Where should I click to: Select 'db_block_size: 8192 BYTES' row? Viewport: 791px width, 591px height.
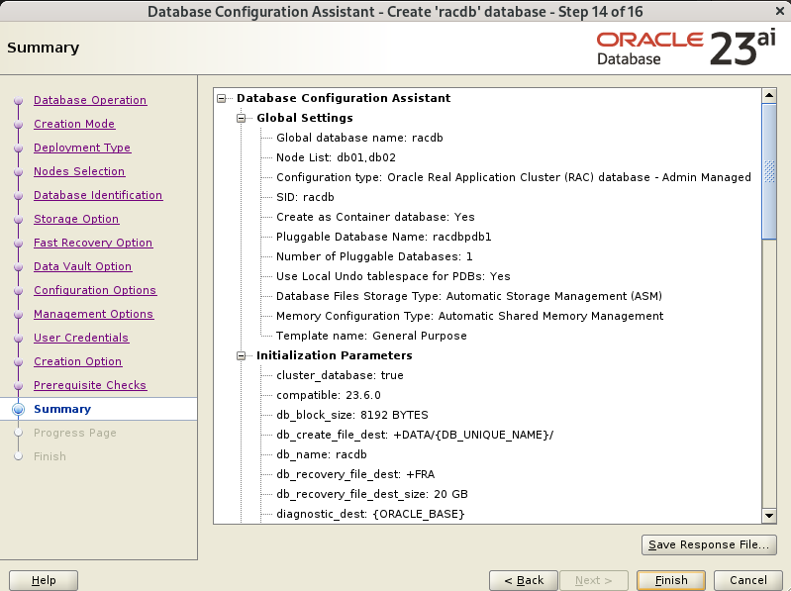(x=352, y=415)
